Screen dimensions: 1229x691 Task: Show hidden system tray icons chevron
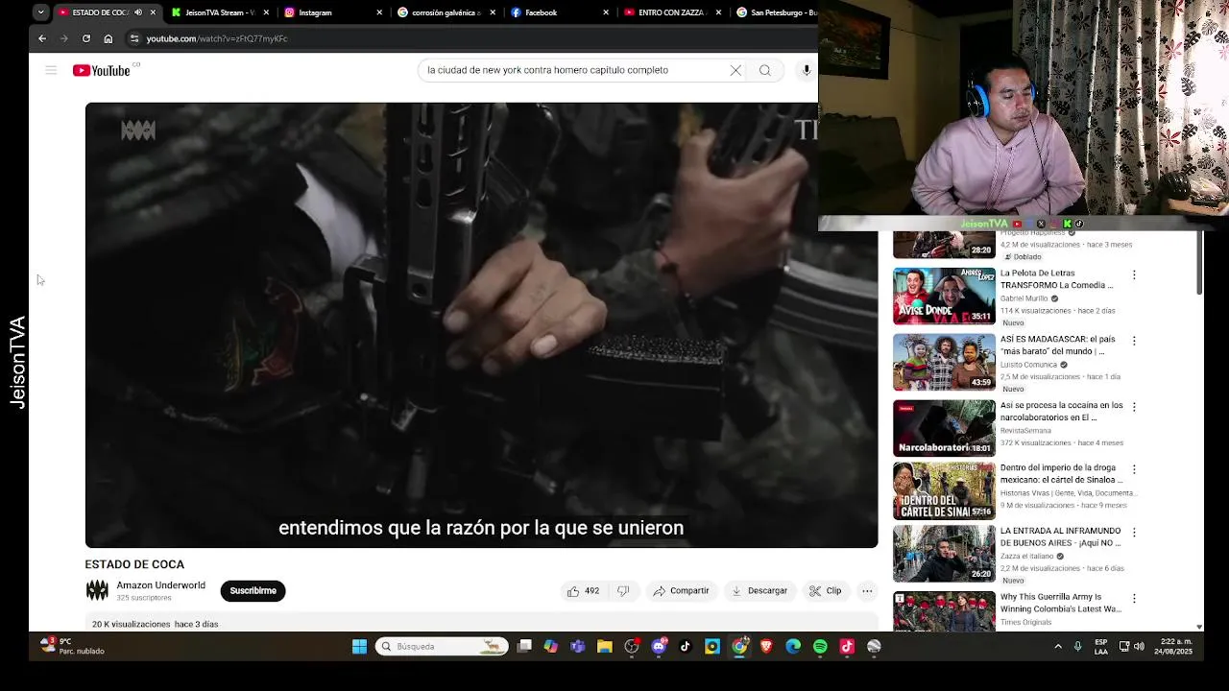[x=1058, y=647]
